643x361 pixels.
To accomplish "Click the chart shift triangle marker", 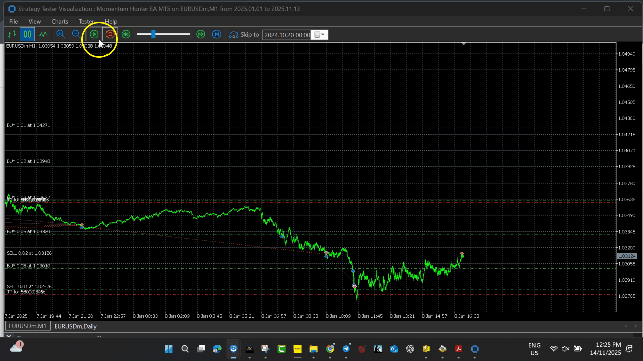I will point(464,44).
